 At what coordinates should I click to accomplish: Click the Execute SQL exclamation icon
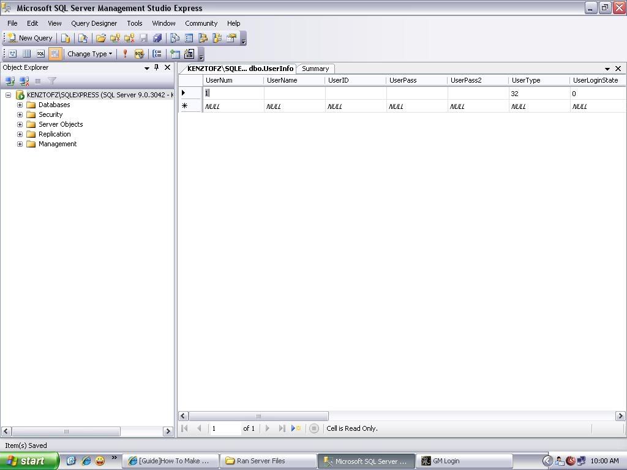point(125,54)
